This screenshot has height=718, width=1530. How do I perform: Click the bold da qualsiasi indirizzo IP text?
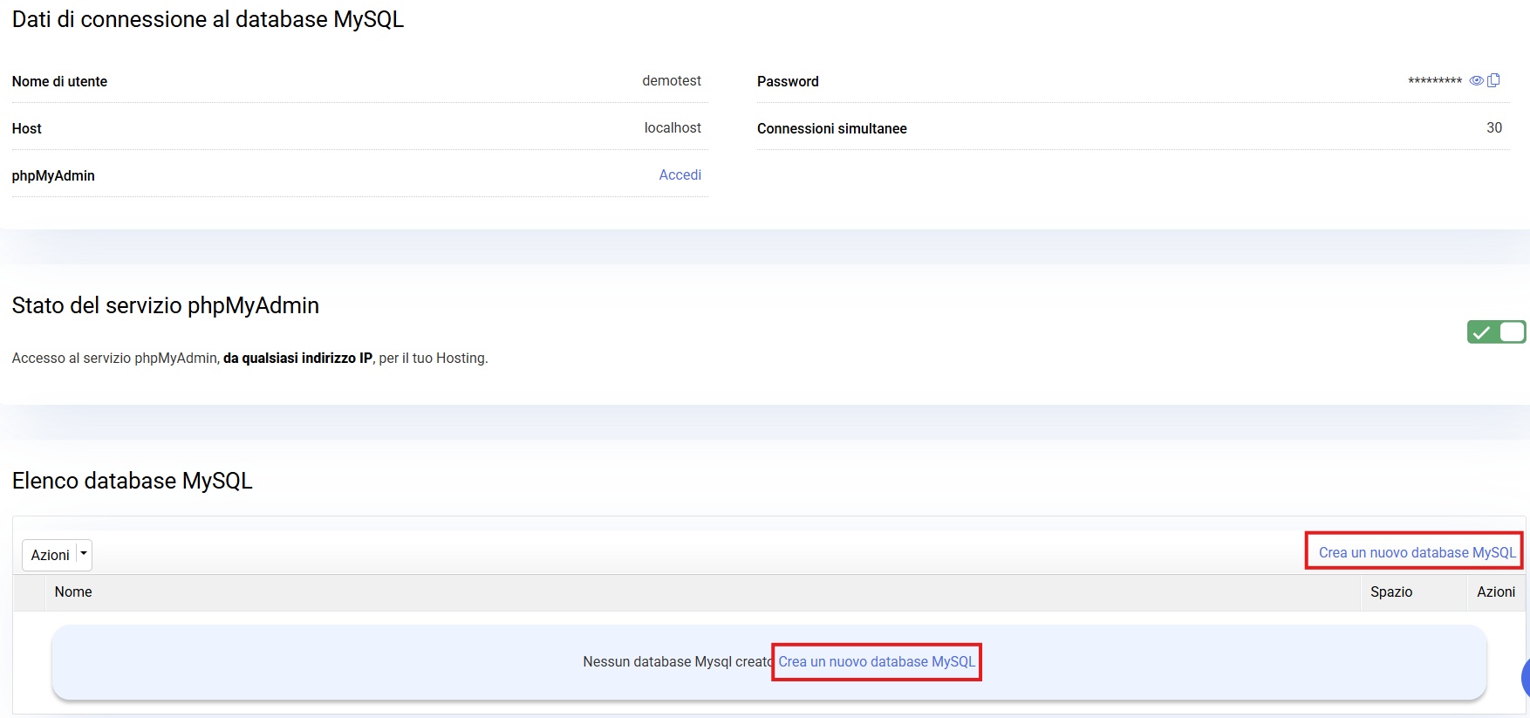coord(297,358)
